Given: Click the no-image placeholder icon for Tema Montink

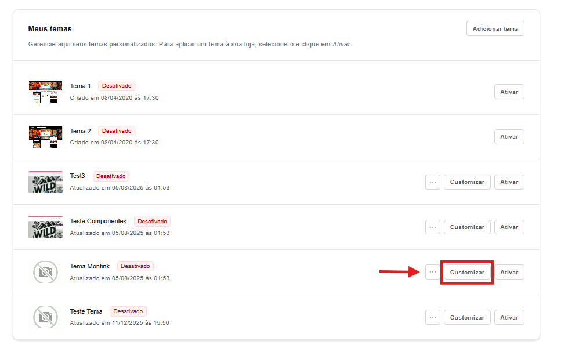Looking at the screenshot, I should 45,272.
